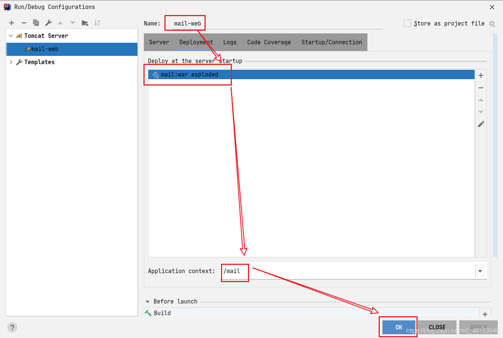Screen dimensions: 503x338
Task: Create new folder for configurations
Action: [85, 23]
